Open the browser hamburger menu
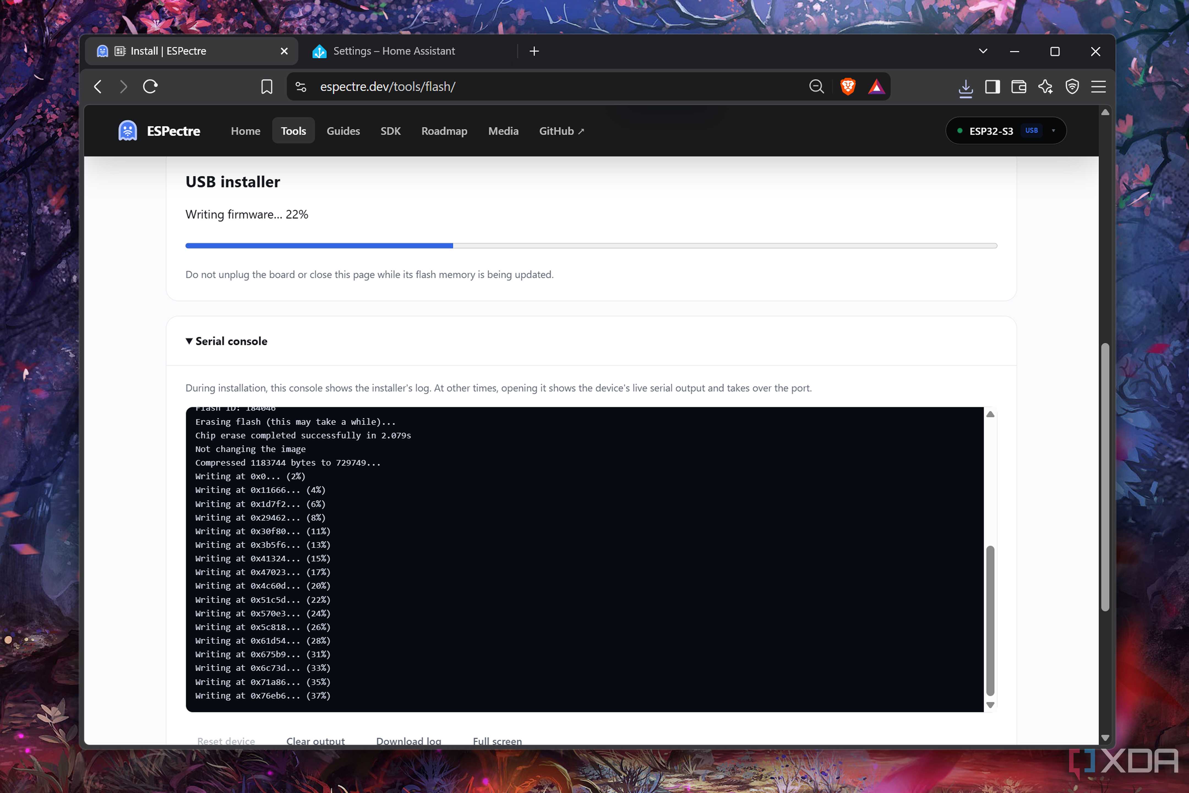 [1098, 86]
